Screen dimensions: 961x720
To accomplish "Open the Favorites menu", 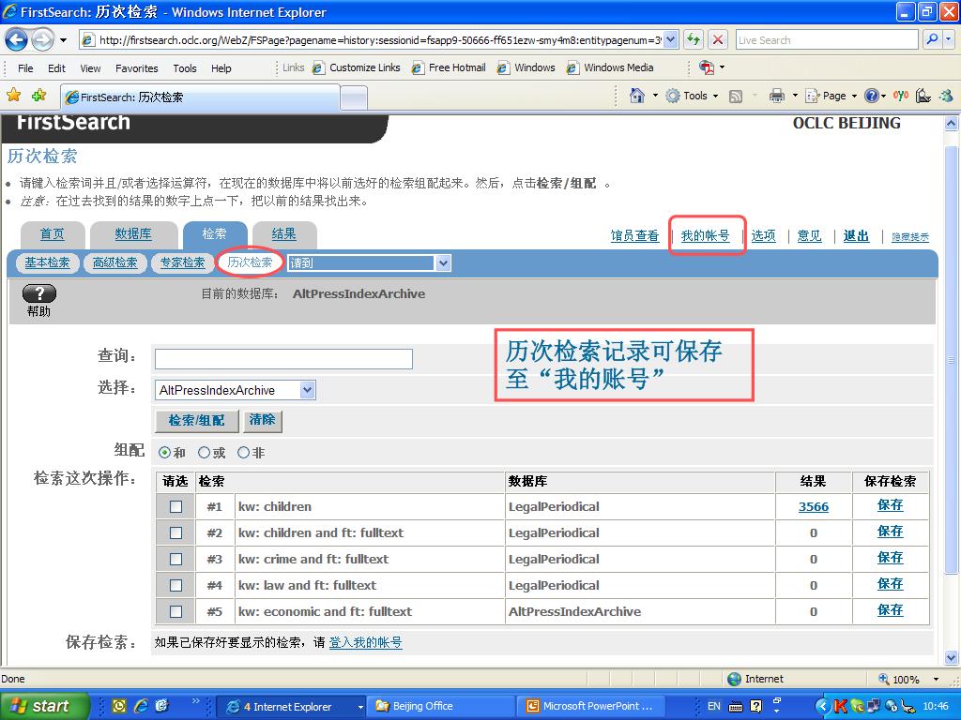I will pos(137,67).
